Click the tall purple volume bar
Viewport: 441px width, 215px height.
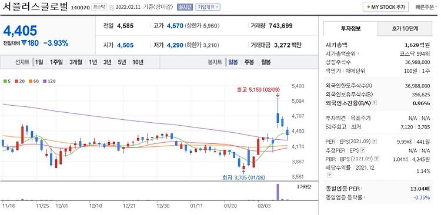pyautogui.click(x=278, y=192)
